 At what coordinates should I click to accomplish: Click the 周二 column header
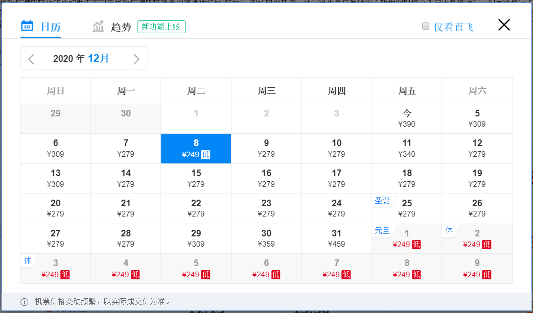[x=196, y=91]
